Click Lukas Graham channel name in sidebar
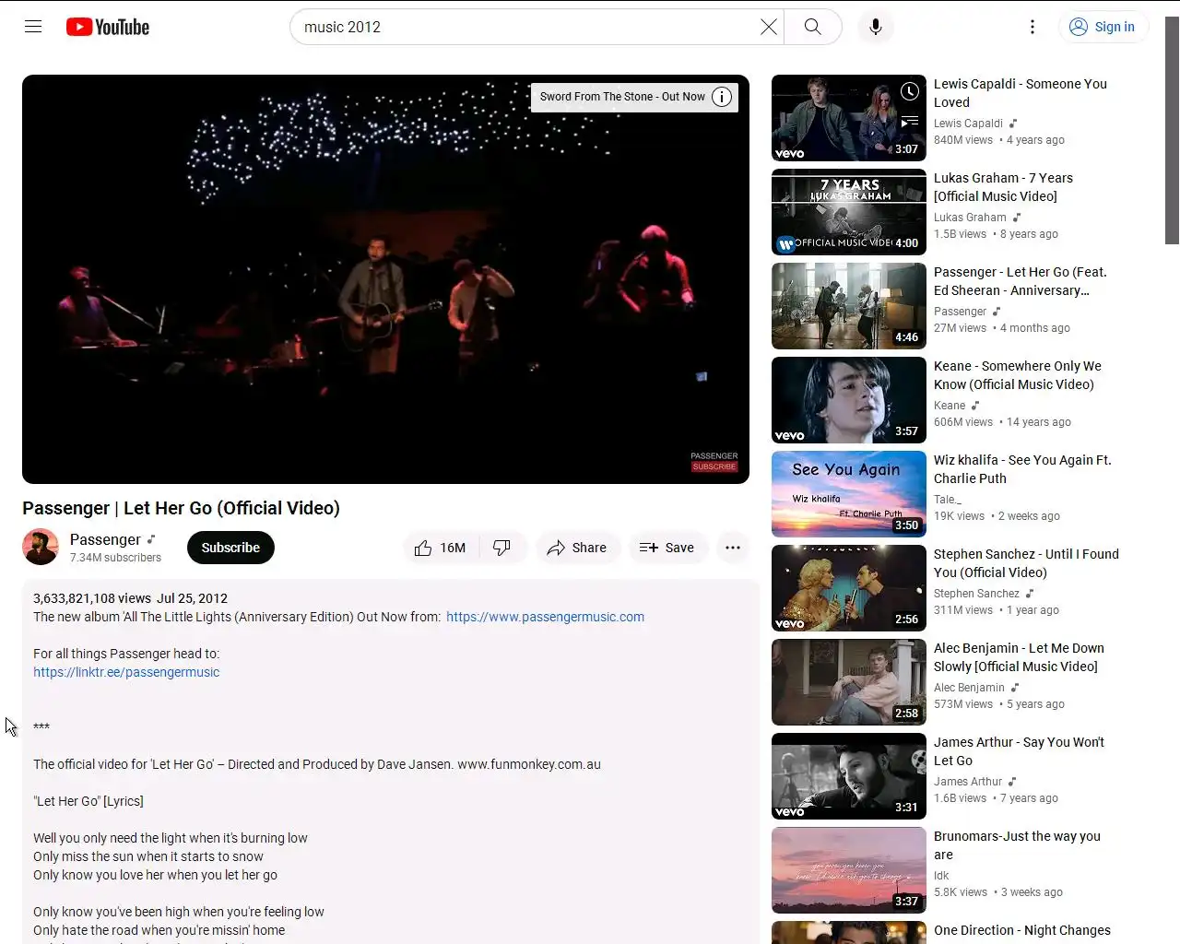 (x=970, y=218)
